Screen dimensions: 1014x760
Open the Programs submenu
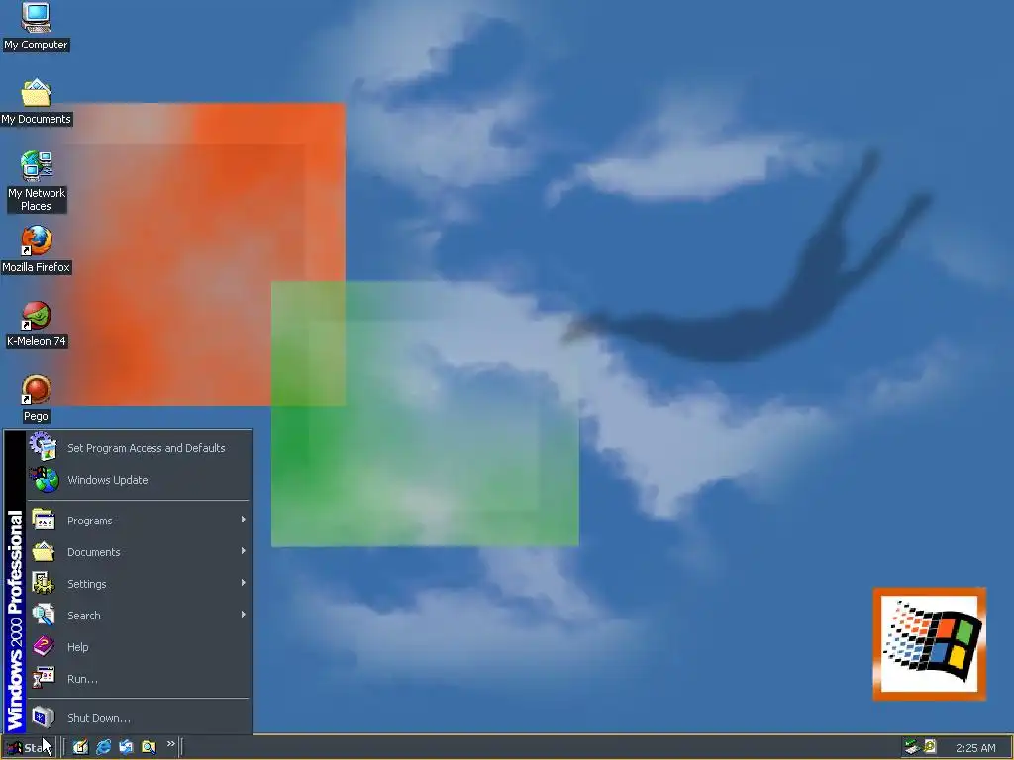(x=139, y=521)
